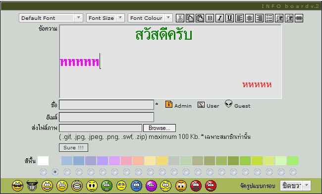The image size is (322, 194).
Task: Toggle underline formatting
Action: tap(229, 18)
